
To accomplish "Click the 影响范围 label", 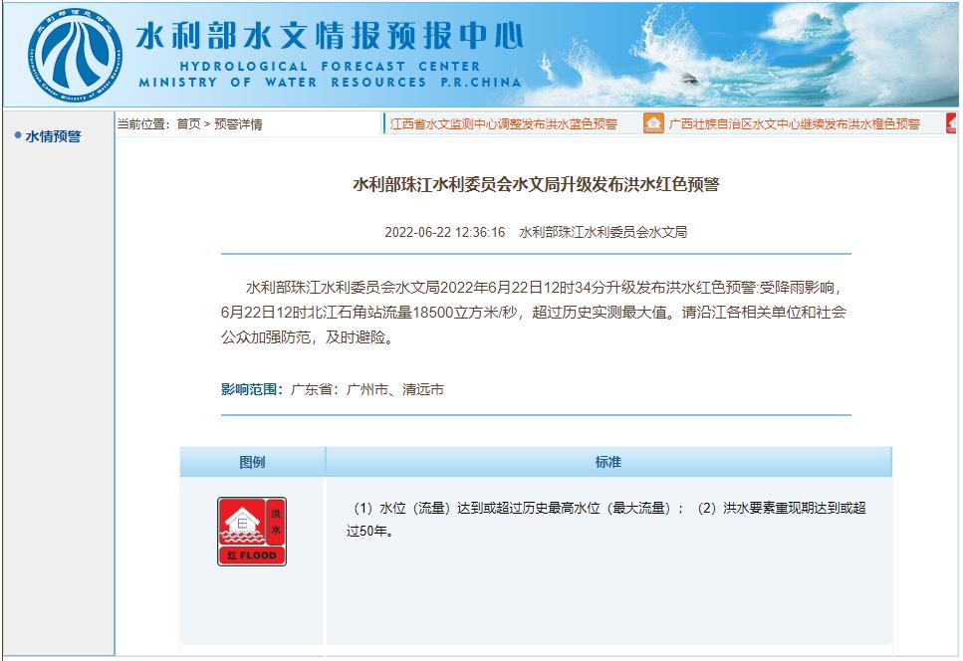I will (252, 389).
